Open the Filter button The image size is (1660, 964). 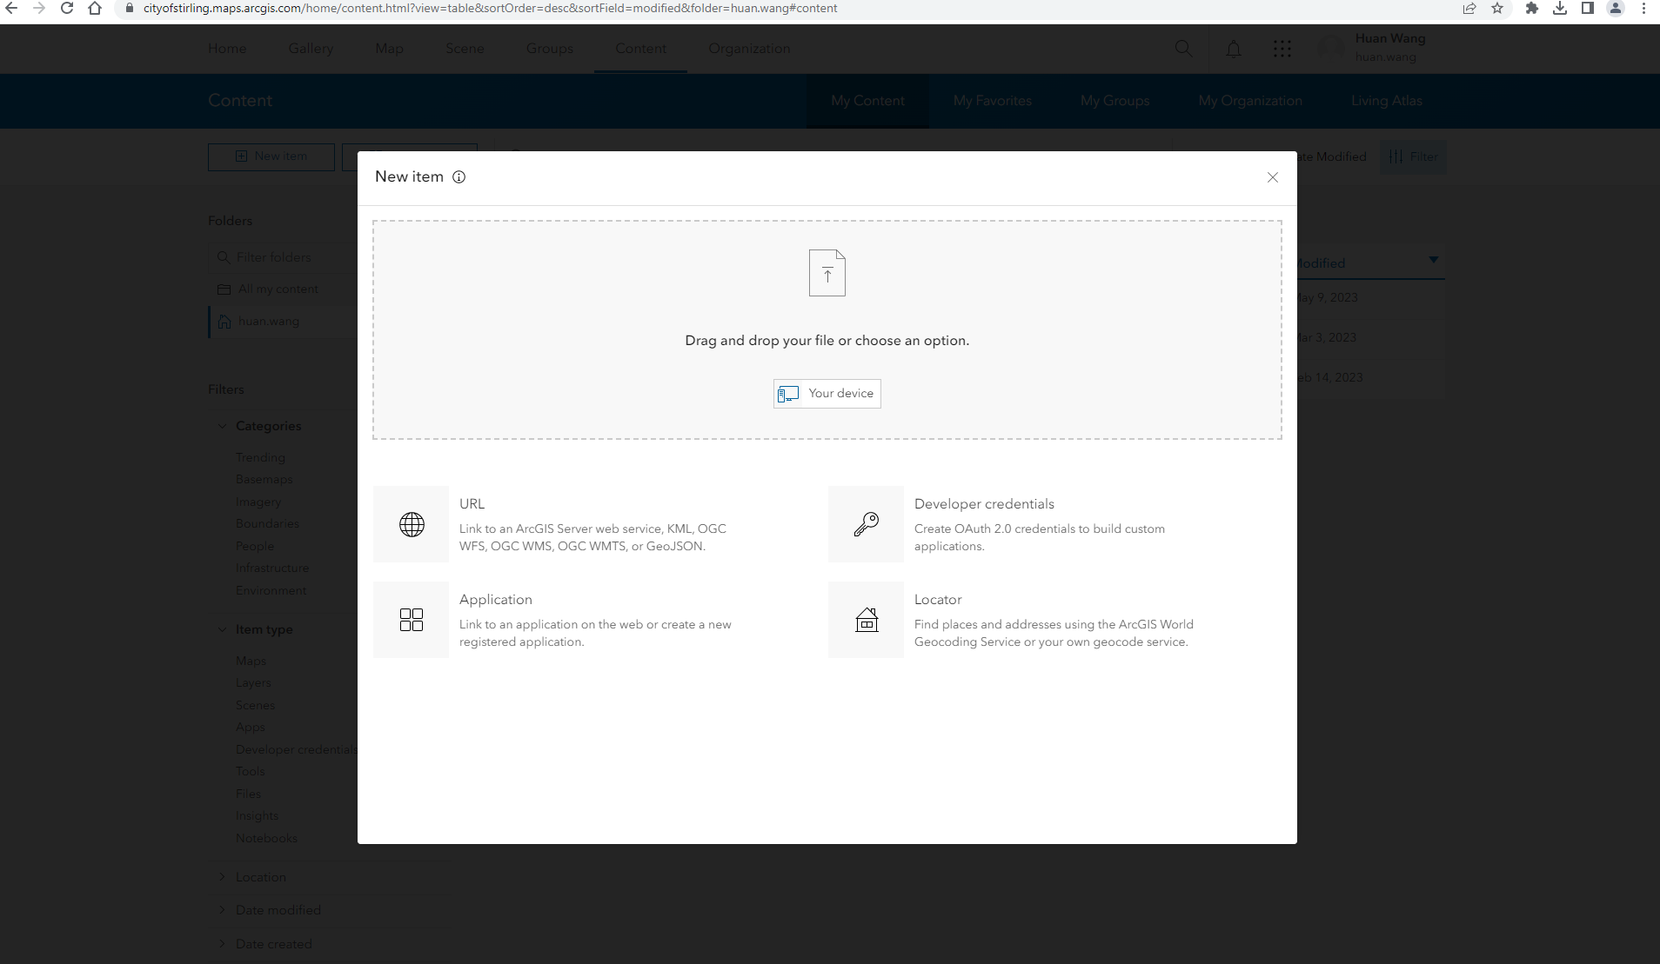[x=1413, y=156]
